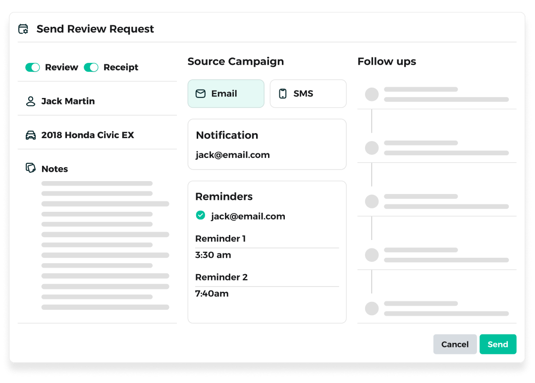Screen dimensions: 535x383
Task: Click the person icon beside Jack Martin
Action: tap(31, 101)
